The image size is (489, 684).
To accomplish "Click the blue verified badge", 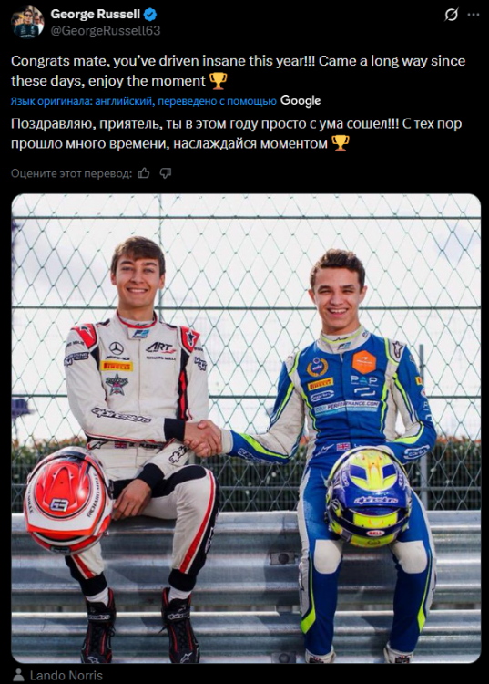I will click(150, 15).
